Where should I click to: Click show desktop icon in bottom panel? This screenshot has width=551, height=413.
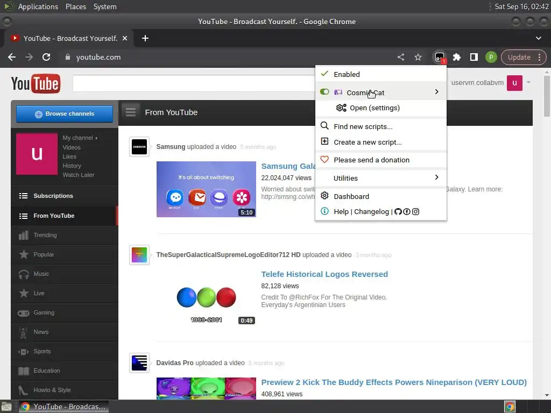[6, 407]
